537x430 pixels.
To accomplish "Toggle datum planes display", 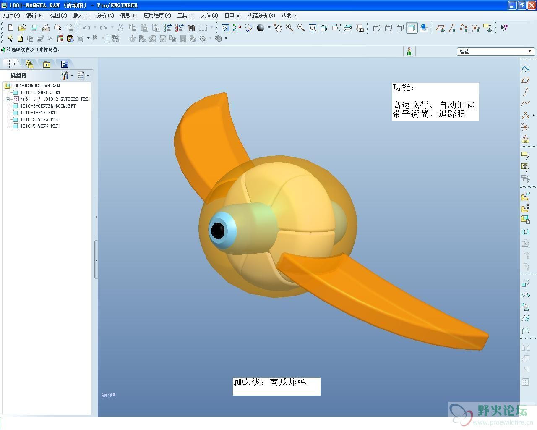I will click(x=441, y=28).
